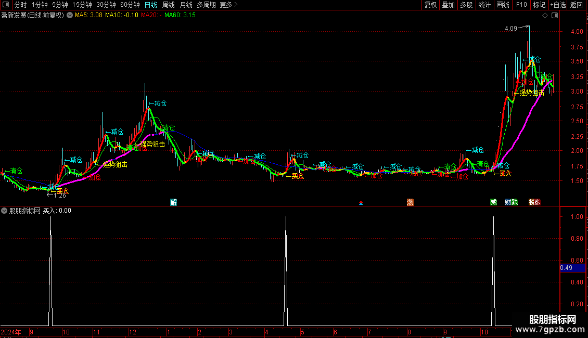
Task: Click the 复权 adjustment button
Action: (x=430, y=5)
